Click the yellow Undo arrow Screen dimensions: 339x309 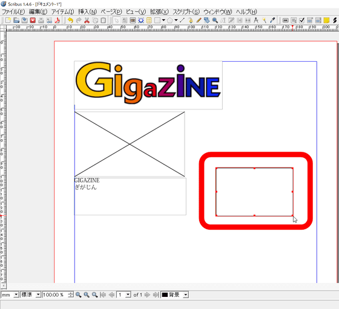click(x=70, y=21)
